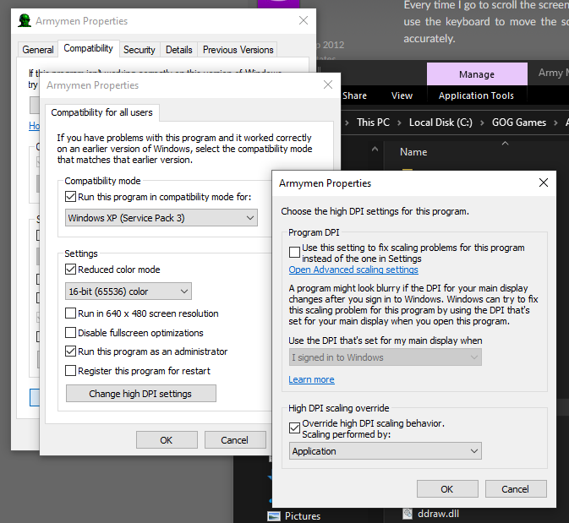Select the ddraw.dll file name
Image resolution: width=569 pixels, height=523 pixels.
(x=438, y=514)
